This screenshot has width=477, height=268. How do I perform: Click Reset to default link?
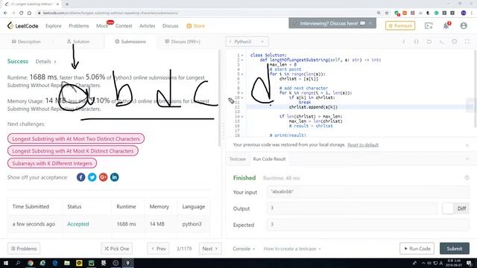click(363, 145)
